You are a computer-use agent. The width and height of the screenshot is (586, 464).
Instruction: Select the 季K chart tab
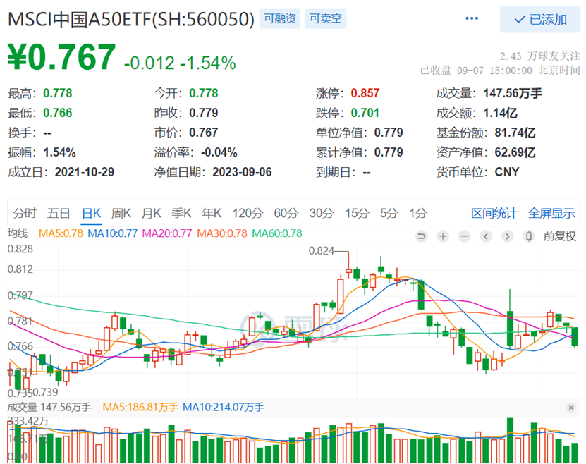(x=181, y=214)
